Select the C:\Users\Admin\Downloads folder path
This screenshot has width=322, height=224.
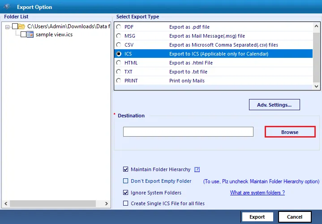(x=69, y=26)
